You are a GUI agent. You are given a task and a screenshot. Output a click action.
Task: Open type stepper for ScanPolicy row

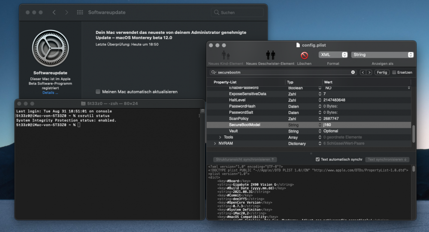pos(320,118)
